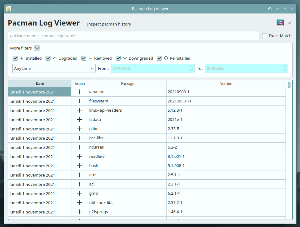Click the plus action icon for glibc
The height and width of the screenshot is (227, 300).
[79, 129]
